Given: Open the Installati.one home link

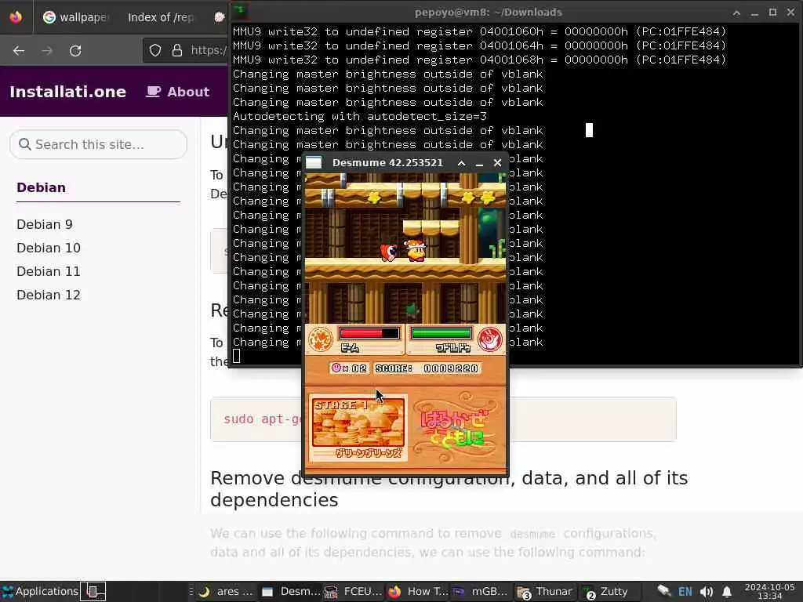Looking at the screenshot, I should 67,92.
